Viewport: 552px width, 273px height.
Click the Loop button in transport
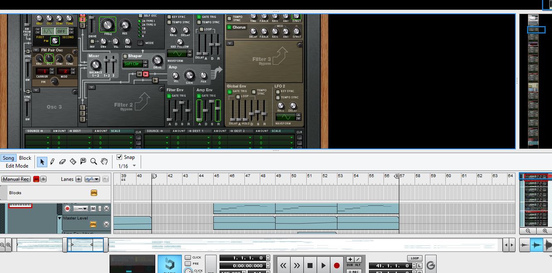pyautogui.click(x=415, y=258)
